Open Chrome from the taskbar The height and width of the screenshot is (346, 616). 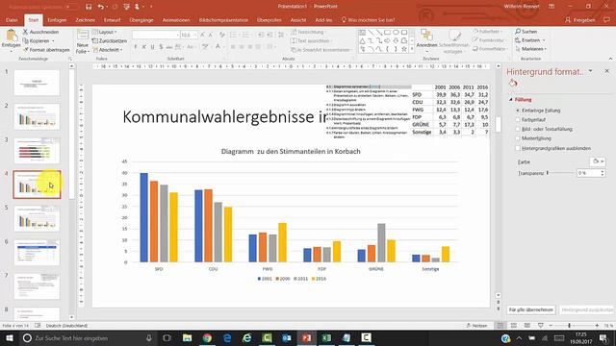pyautogui.click(x=207, y=337)
